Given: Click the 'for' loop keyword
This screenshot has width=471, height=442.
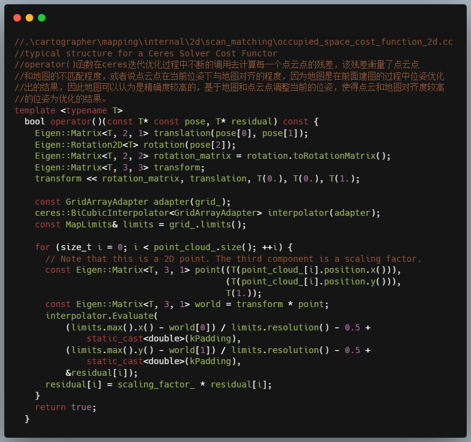Looking at the screenshot, I should (x=42, y=247).
